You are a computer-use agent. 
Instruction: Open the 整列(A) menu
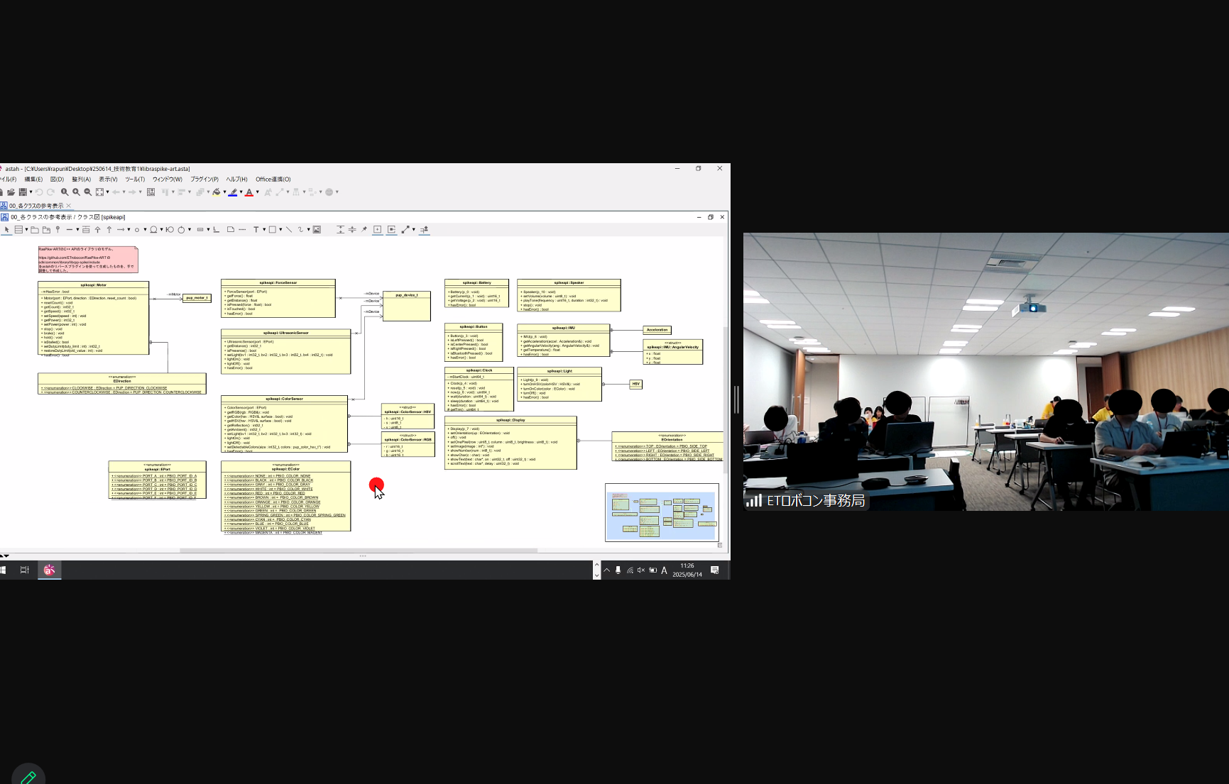click(81, 180)
